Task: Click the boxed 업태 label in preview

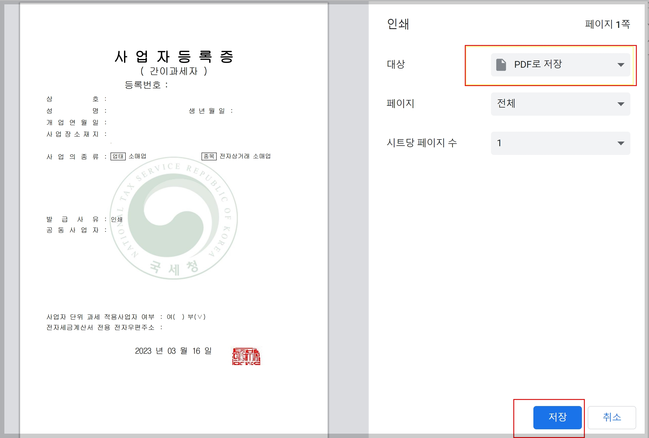Action: point(118,156)
